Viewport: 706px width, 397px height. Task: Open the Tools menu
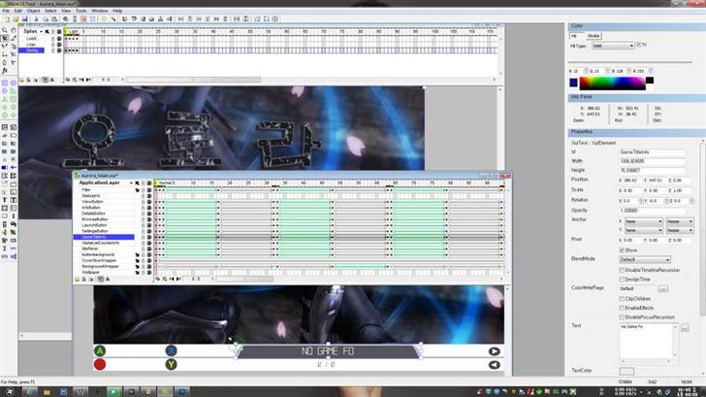81,11
